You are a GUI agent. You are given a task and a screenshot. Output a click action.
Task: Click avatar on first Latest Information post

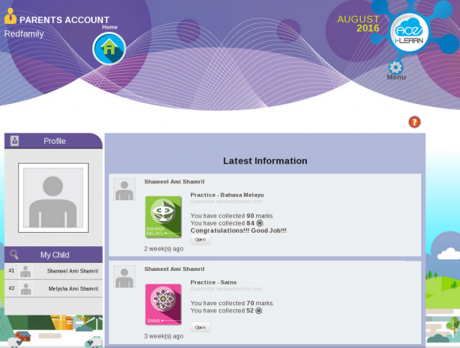point(125,189)
